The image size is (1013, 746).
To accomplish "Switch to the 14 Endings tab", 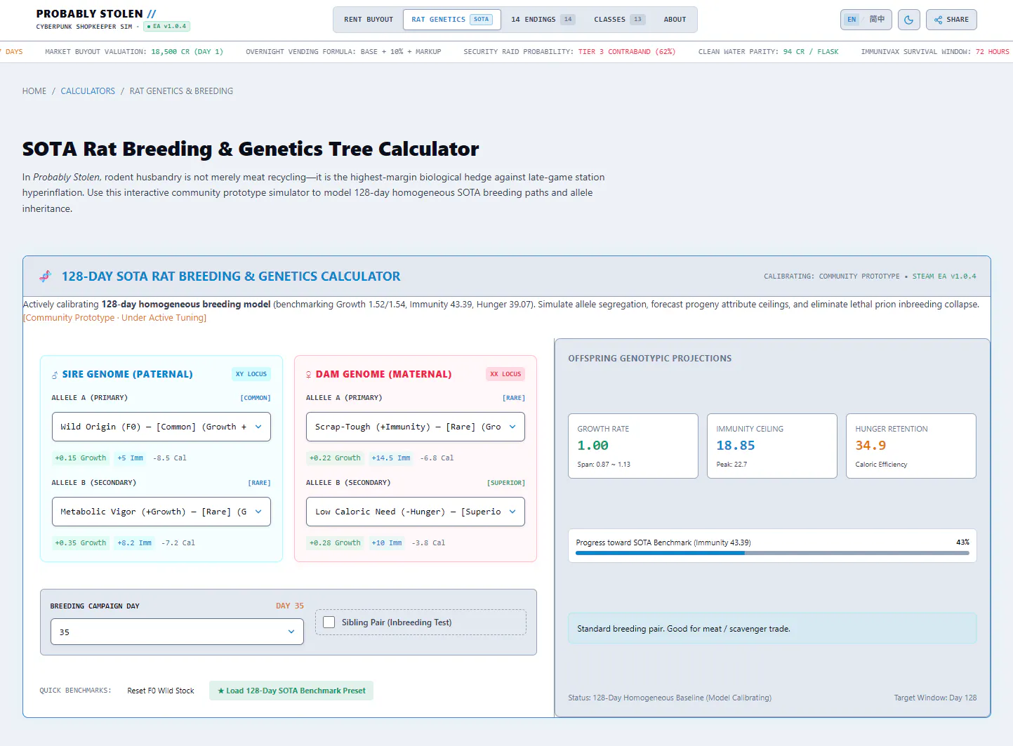I will coord(543,20).
